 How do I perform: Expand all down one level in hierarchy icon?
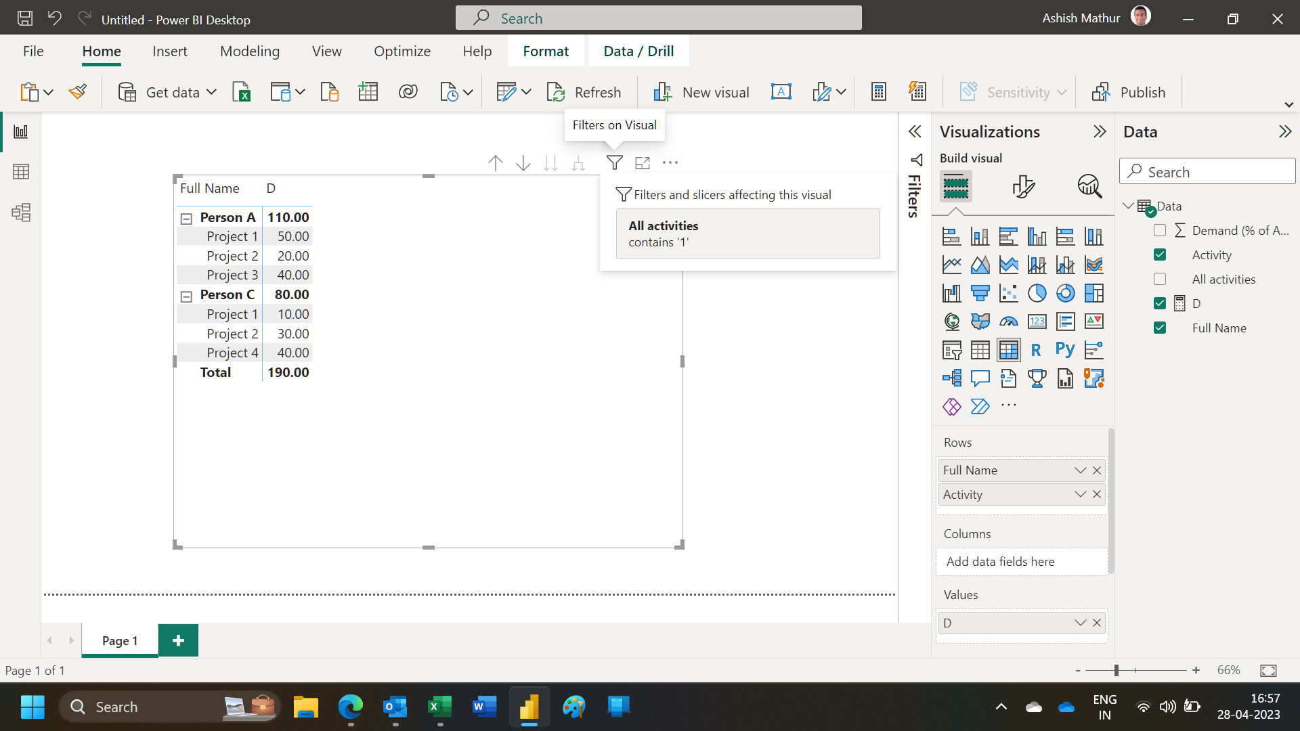click(578, 163)
